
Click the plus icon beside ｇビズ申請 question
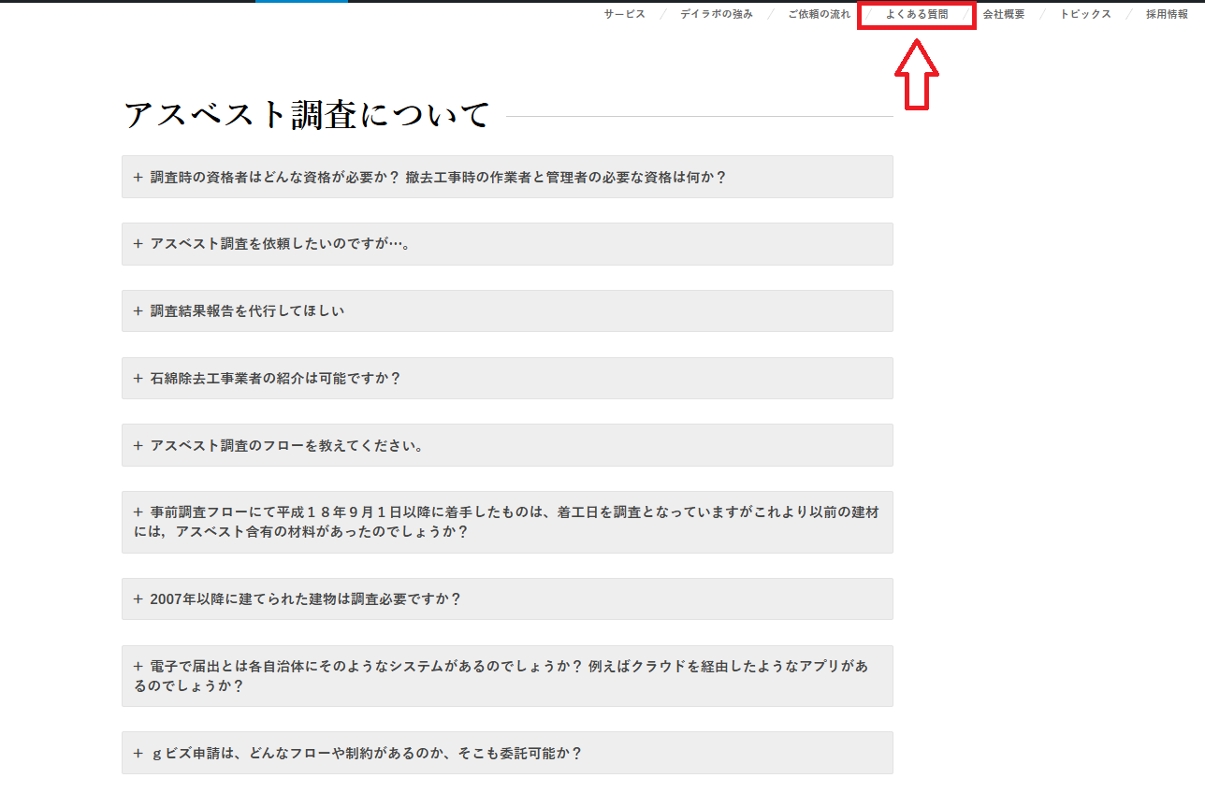click(x=138, y=754)
